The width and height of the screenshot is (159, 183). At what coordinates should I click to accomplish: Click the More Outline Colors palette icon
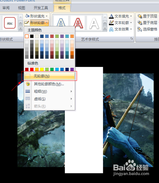click(x=28, y=84)
